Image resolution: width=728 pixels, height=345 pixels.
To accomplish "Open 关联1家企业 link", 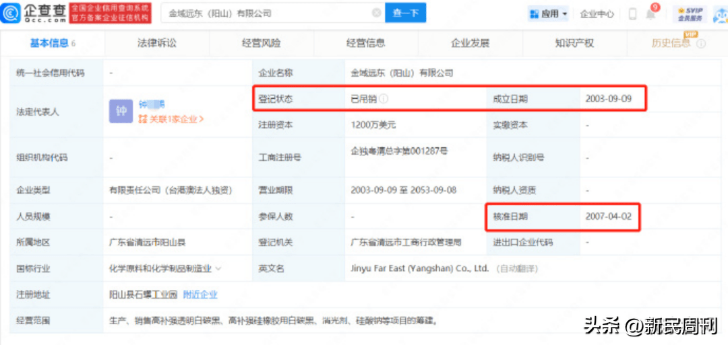I will 171,119.
